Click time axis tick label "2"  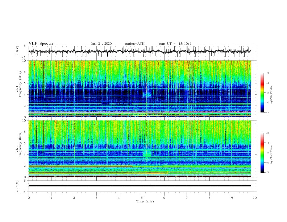point(74,198)
